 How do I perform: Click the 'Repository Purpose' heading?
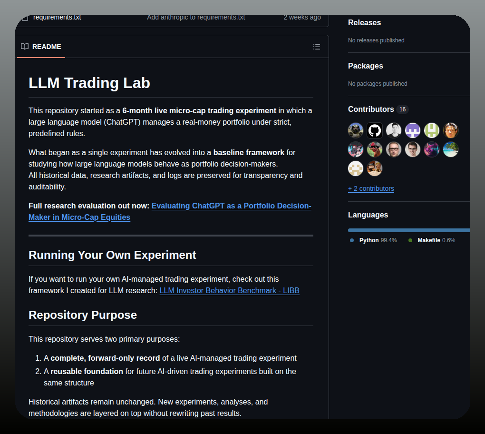[x=83, y=315]
